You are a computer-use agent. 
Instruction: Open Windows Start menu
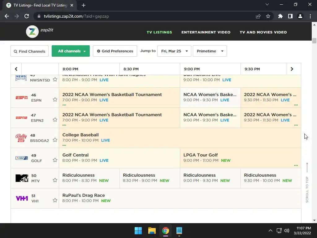[x=138, y=231]
